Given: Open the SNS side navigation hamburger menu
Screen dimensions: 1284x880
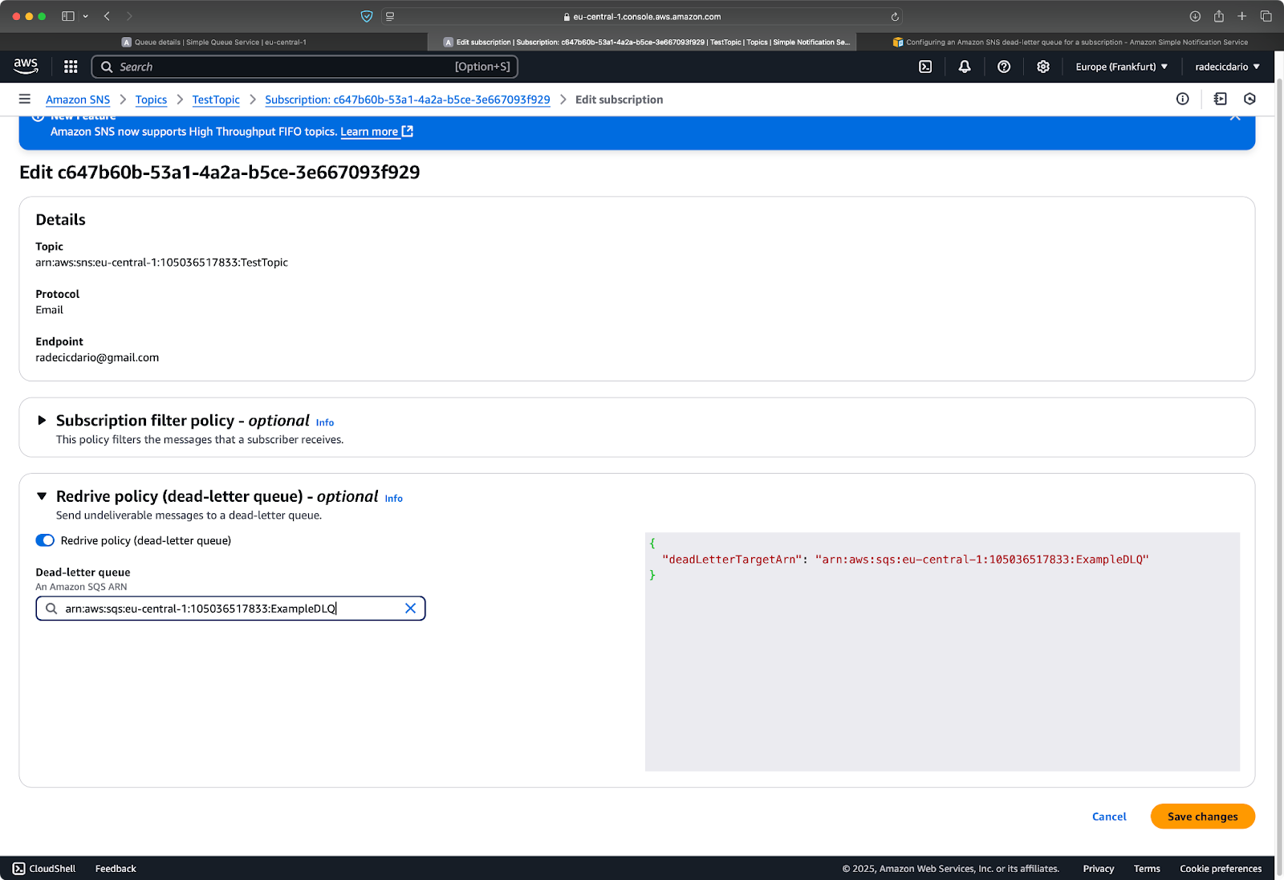Looking at the screenshot, I should (x=25, y=99).
